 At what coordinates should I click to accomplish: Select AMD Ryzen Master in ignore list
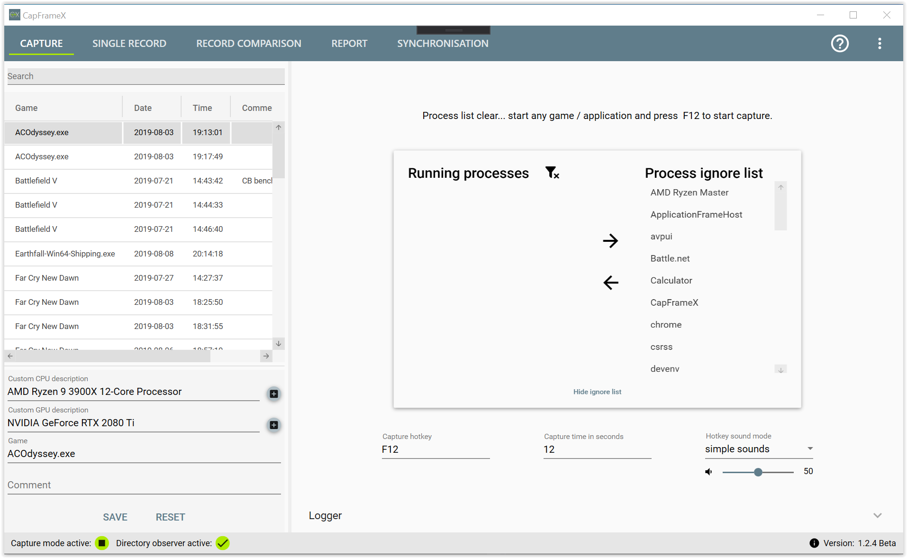coord(689,192)
